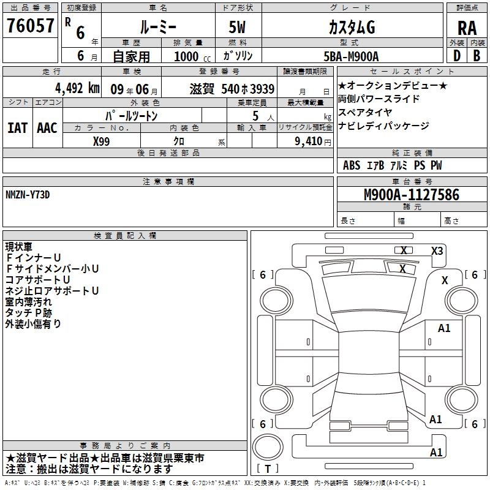Click lot number 76057
The height and width of the screenshot is (490, 490).
pyautogui.click(x=30, y=25)
